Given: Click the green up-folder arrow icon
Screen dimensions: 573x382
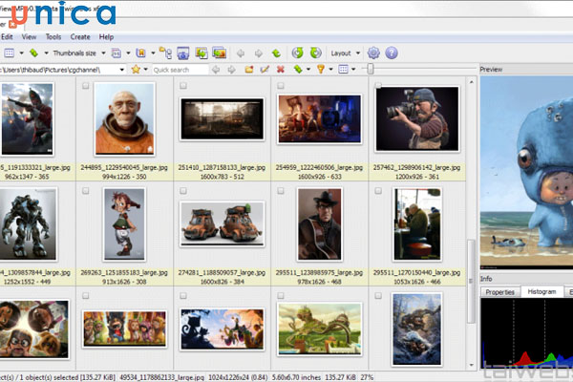Looking at the screenshot, I should tap(276, 53).
